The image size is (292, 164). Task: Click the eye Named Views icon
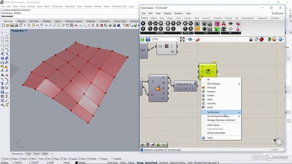(190, 40)
